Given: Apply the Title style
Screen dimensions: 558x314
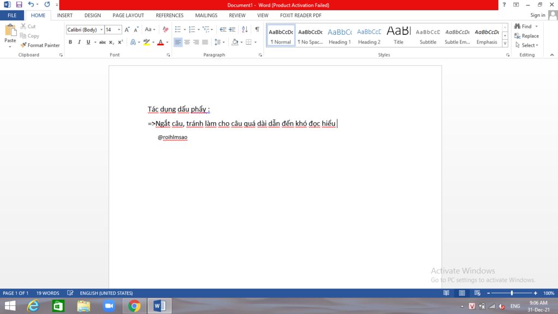Looking at the screenshot, I should [x=398, y=35].
